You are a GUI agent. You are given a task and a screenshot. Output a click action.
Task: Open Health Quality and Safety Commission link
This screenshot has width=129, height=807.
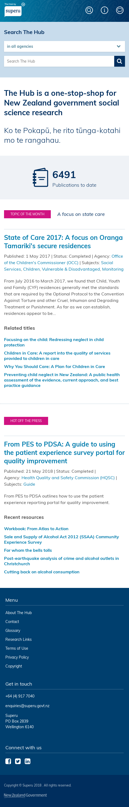68,478
